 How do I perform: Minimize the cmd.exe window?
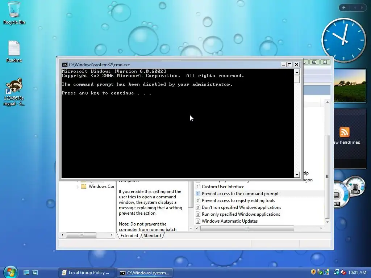click(x=283, y=64)
